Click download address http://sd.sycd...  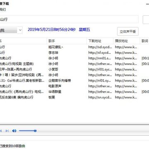100,47
